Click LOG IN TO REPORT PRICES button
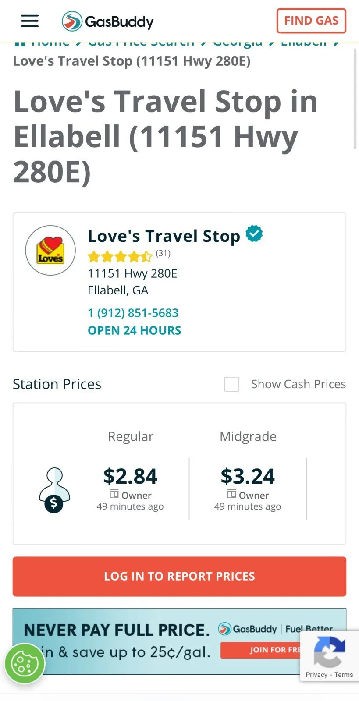Image resolution: width=359 pixels, height=701 pixels. 179,576
